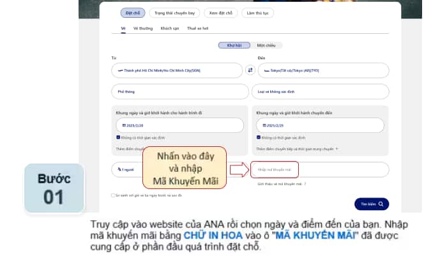The height and width of the screenshot is (260, 447).
Task: Click the Tìm kiếm search button
Action: (x=372, y=204)
